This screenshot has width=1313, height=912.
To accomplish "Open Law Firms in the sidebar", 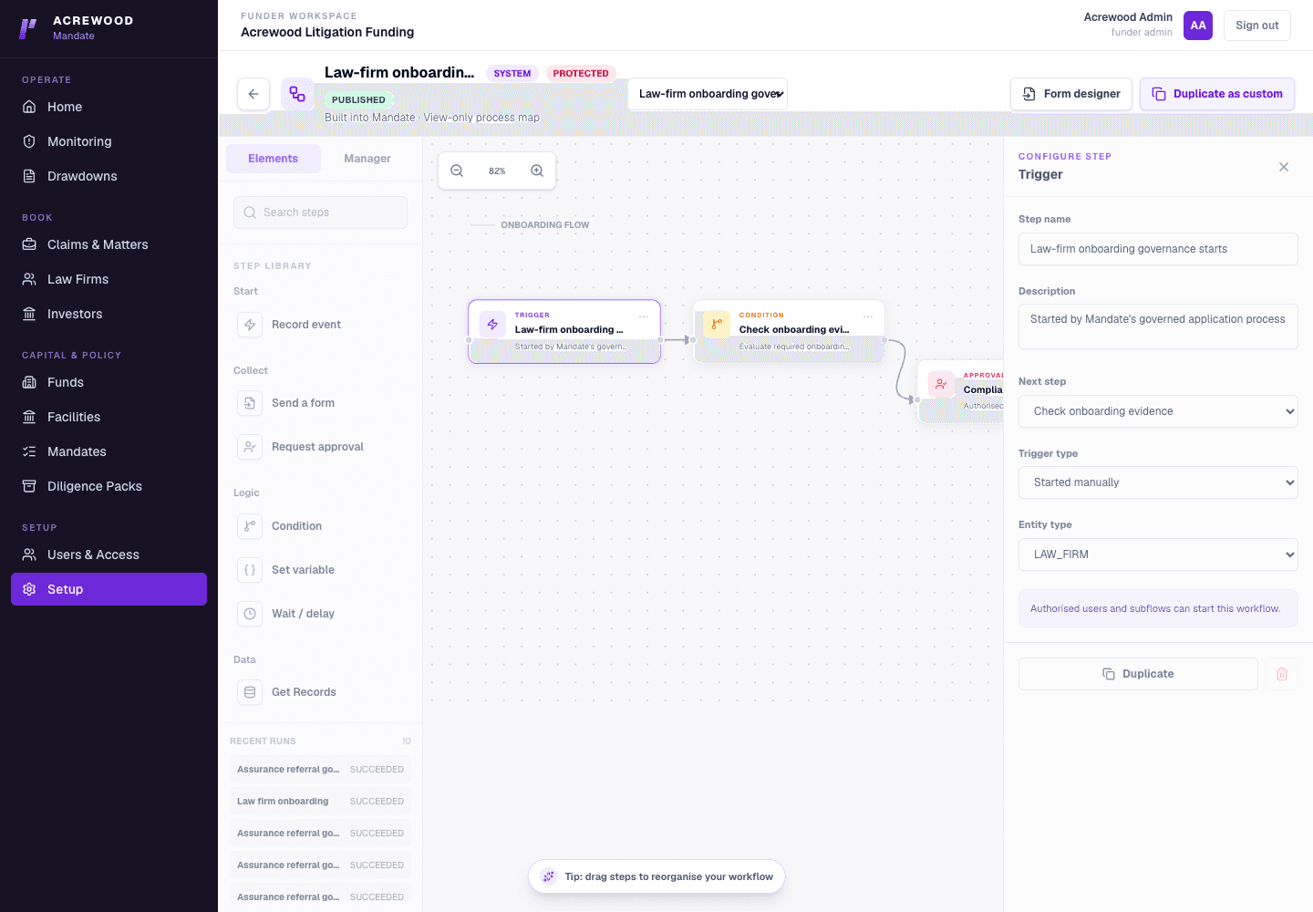I will coord(109,279).
